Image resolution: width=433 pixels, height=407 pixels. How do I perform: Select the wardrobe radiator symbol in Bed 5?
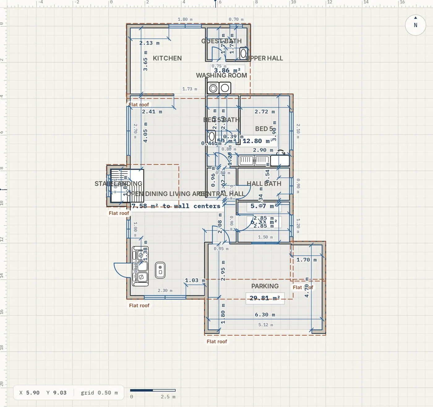point(254,160)
